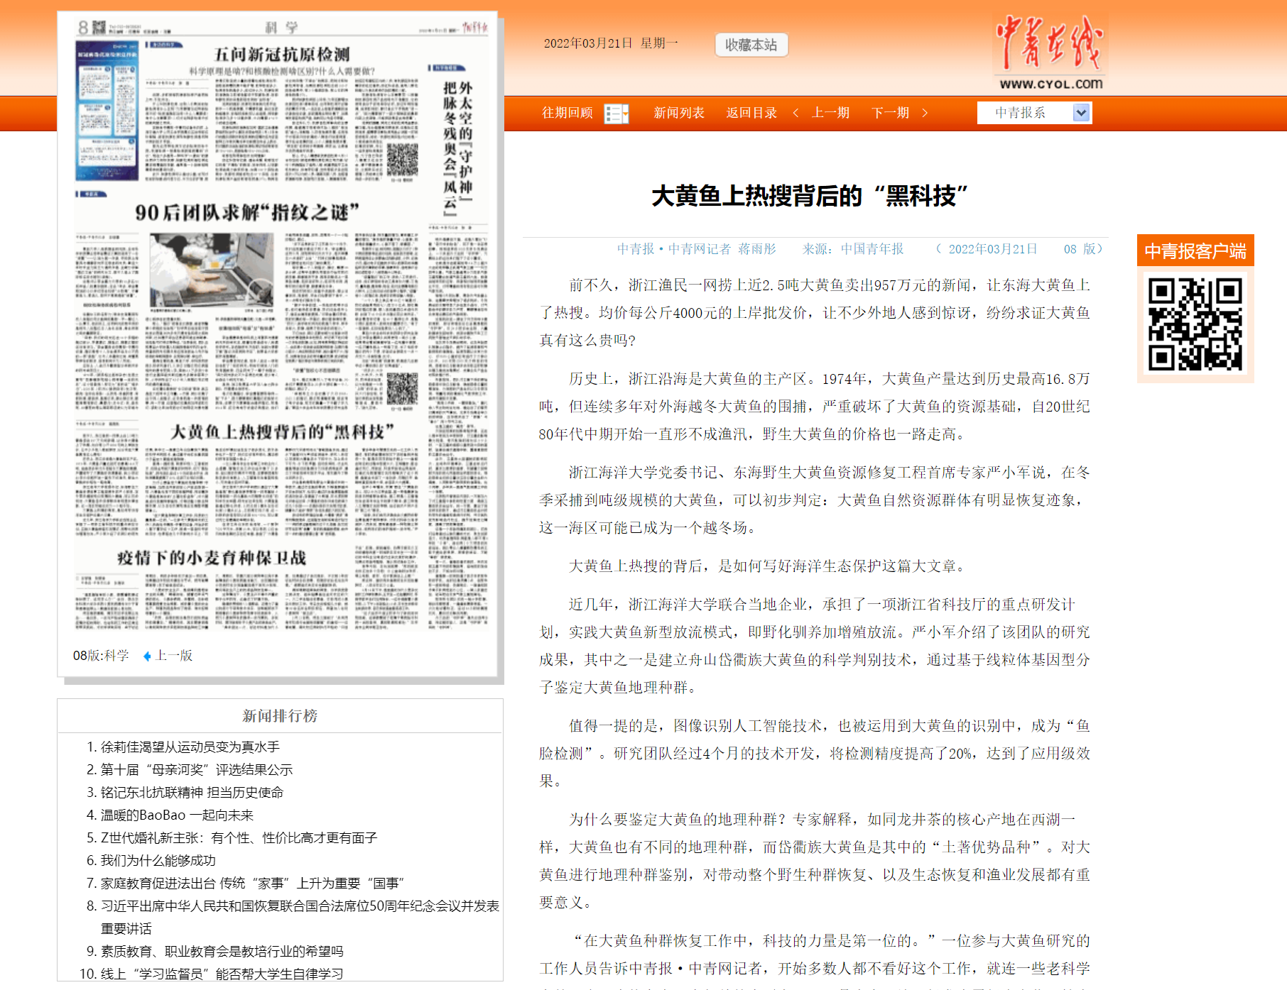Open the 中青报系 dropdown list
Screen dimensions: 1287x990
pyautogui.click(x=1034, y=113)
